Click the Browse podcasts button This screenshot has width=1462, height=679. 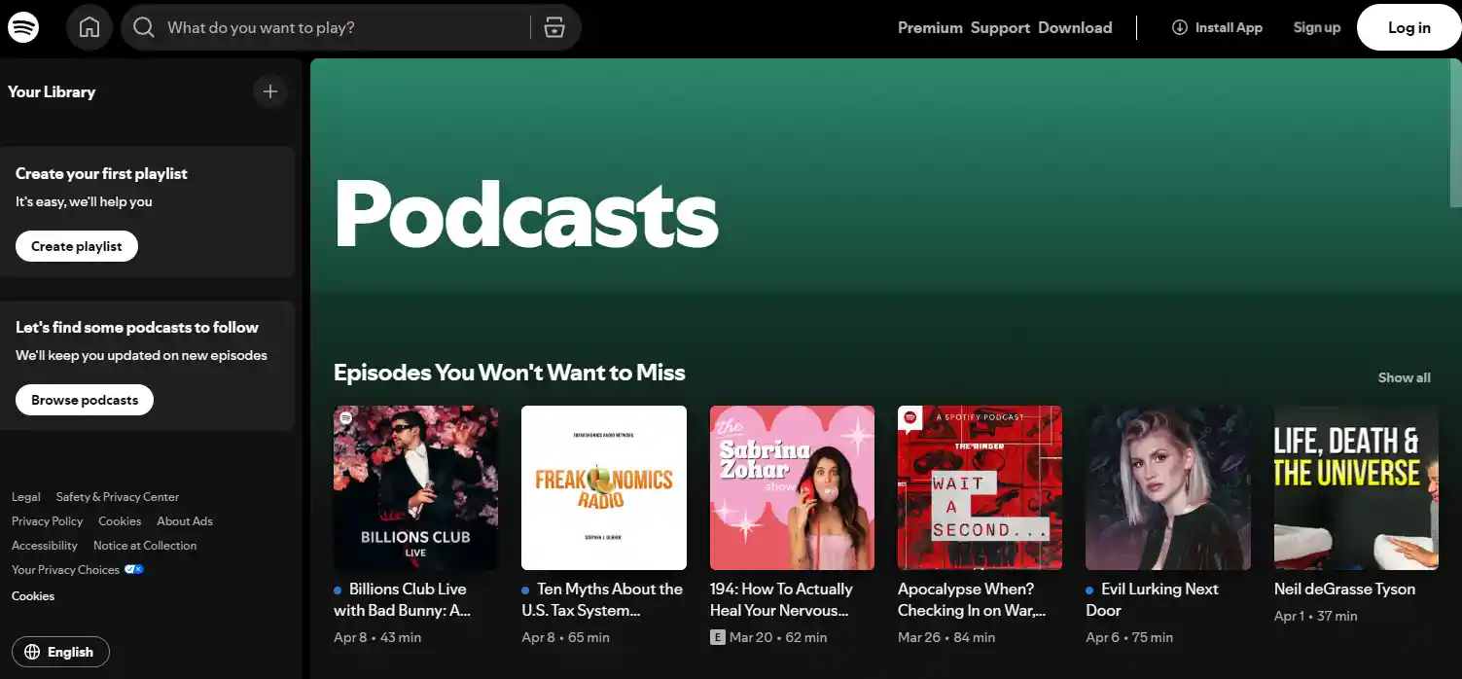point(84,399)
